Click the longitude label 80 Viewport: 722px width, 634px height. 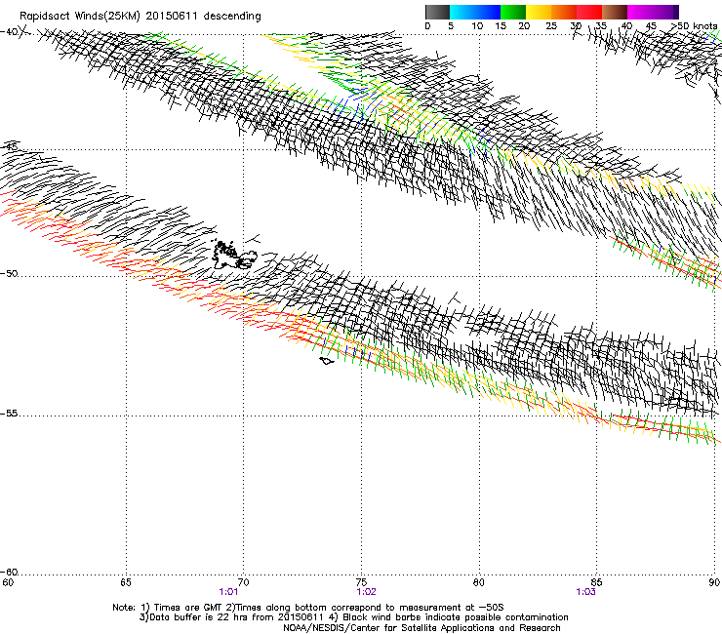pyautogui.click(x=479, y=582)
